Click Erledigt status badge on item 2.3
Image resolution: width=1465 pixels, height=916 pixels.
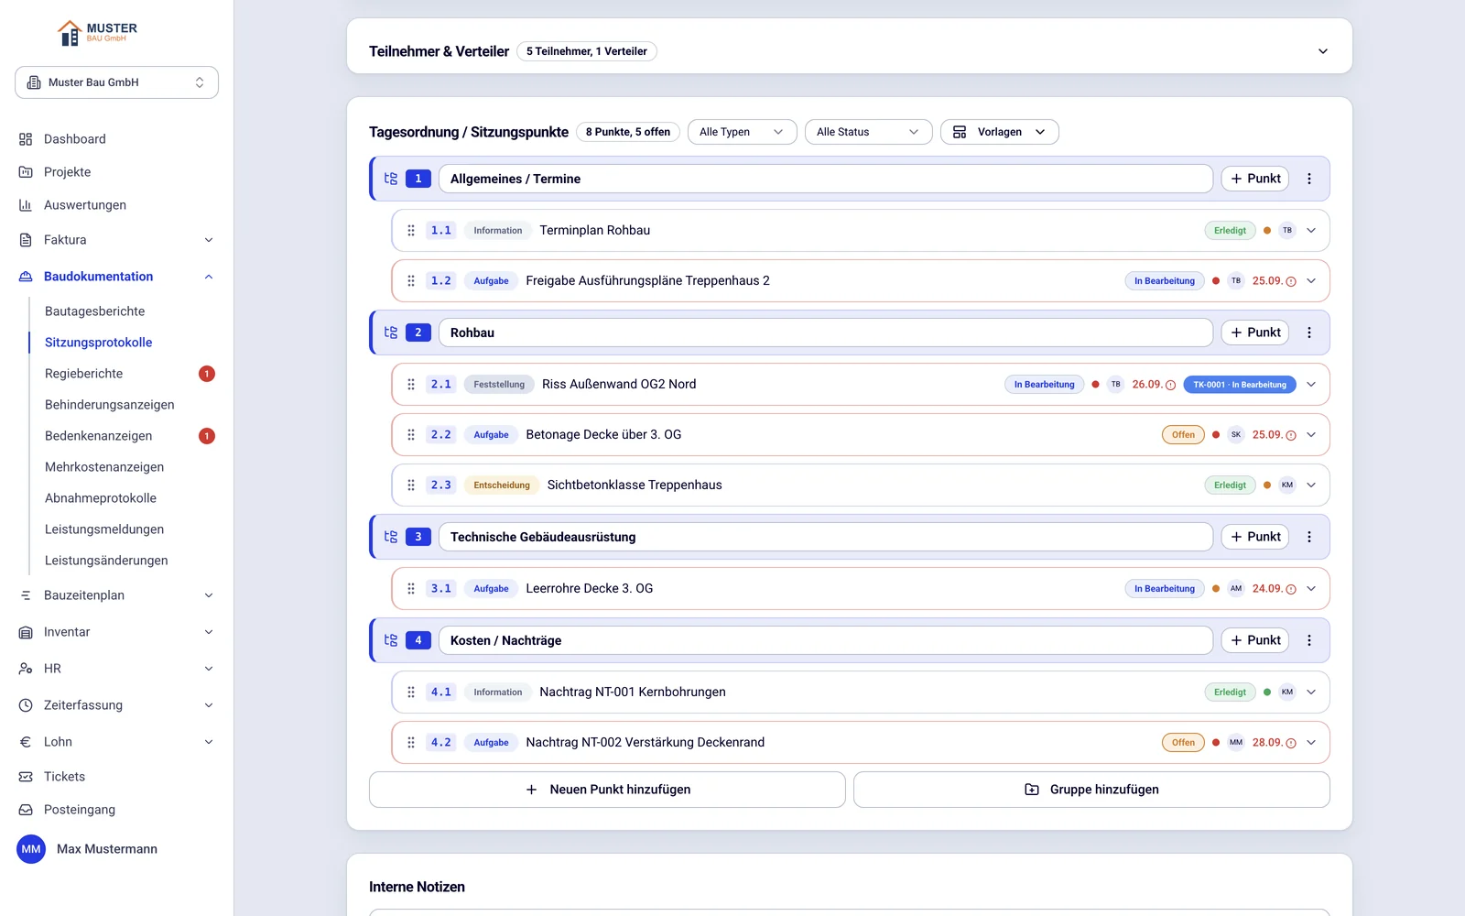pos(1230,485)
